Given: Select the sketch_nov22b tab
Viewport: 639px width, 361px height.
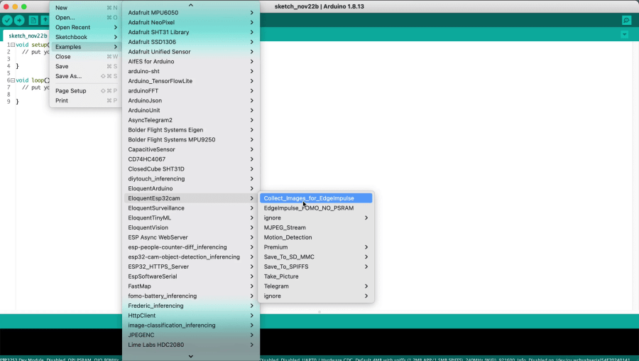Looking at the screenshot, I should 28,36.
